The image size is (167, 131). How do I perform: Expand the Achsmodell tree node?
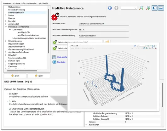pyautogui.click(x=6, y=24)
